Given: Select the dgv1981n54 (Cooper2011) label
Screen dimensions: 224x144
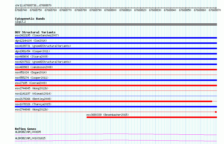Looking at the screenshot, I should click(32, 51).
